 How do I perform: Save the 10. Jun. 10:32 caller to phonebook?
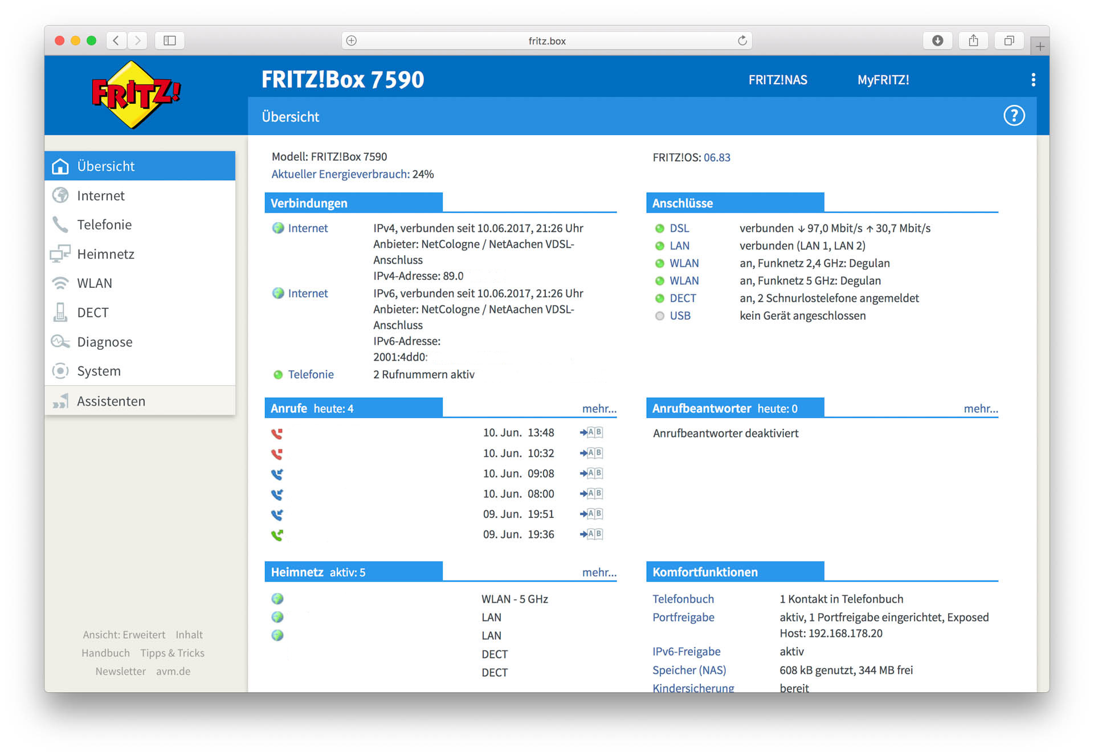coord(591,453)
